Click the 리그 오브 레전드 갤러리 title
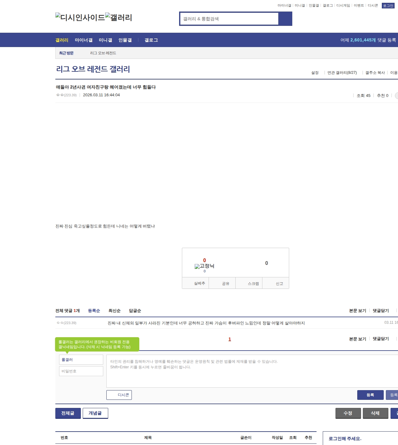398x445 pixels. [93, 69]
